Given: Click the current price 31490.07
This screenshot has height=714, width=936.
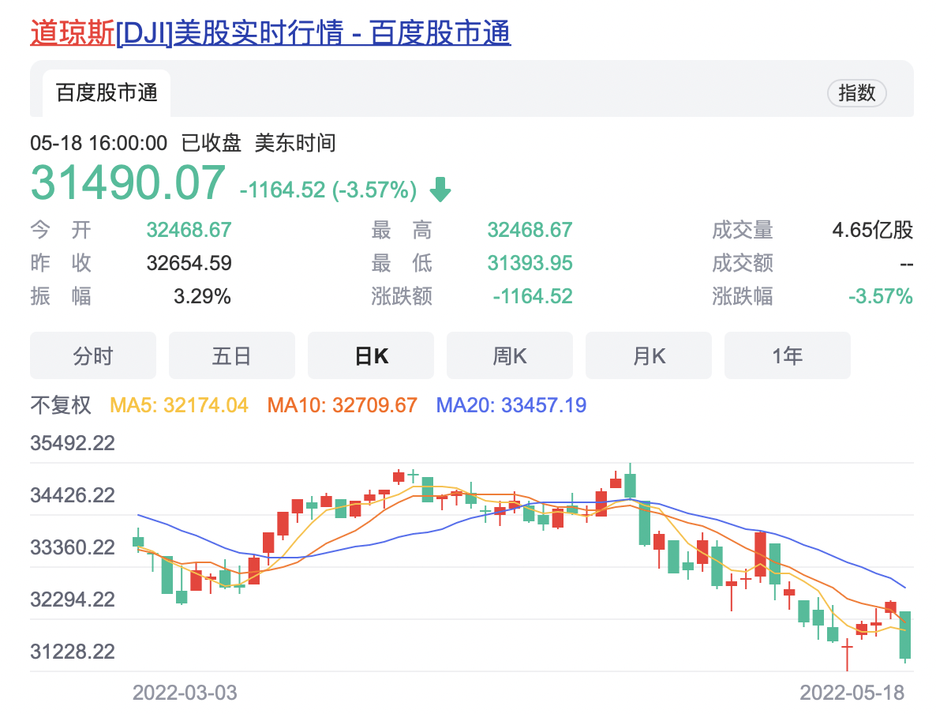Looking at the screenshot, I should pyautogui.click(x=126, y=183).
